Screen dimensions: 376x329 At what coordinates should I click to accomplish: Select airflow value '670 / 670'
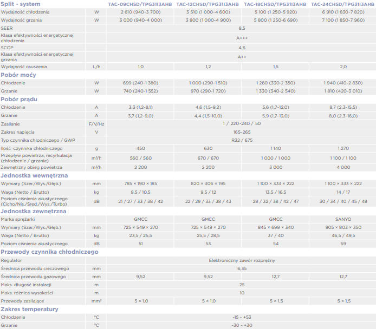(208, 158)
